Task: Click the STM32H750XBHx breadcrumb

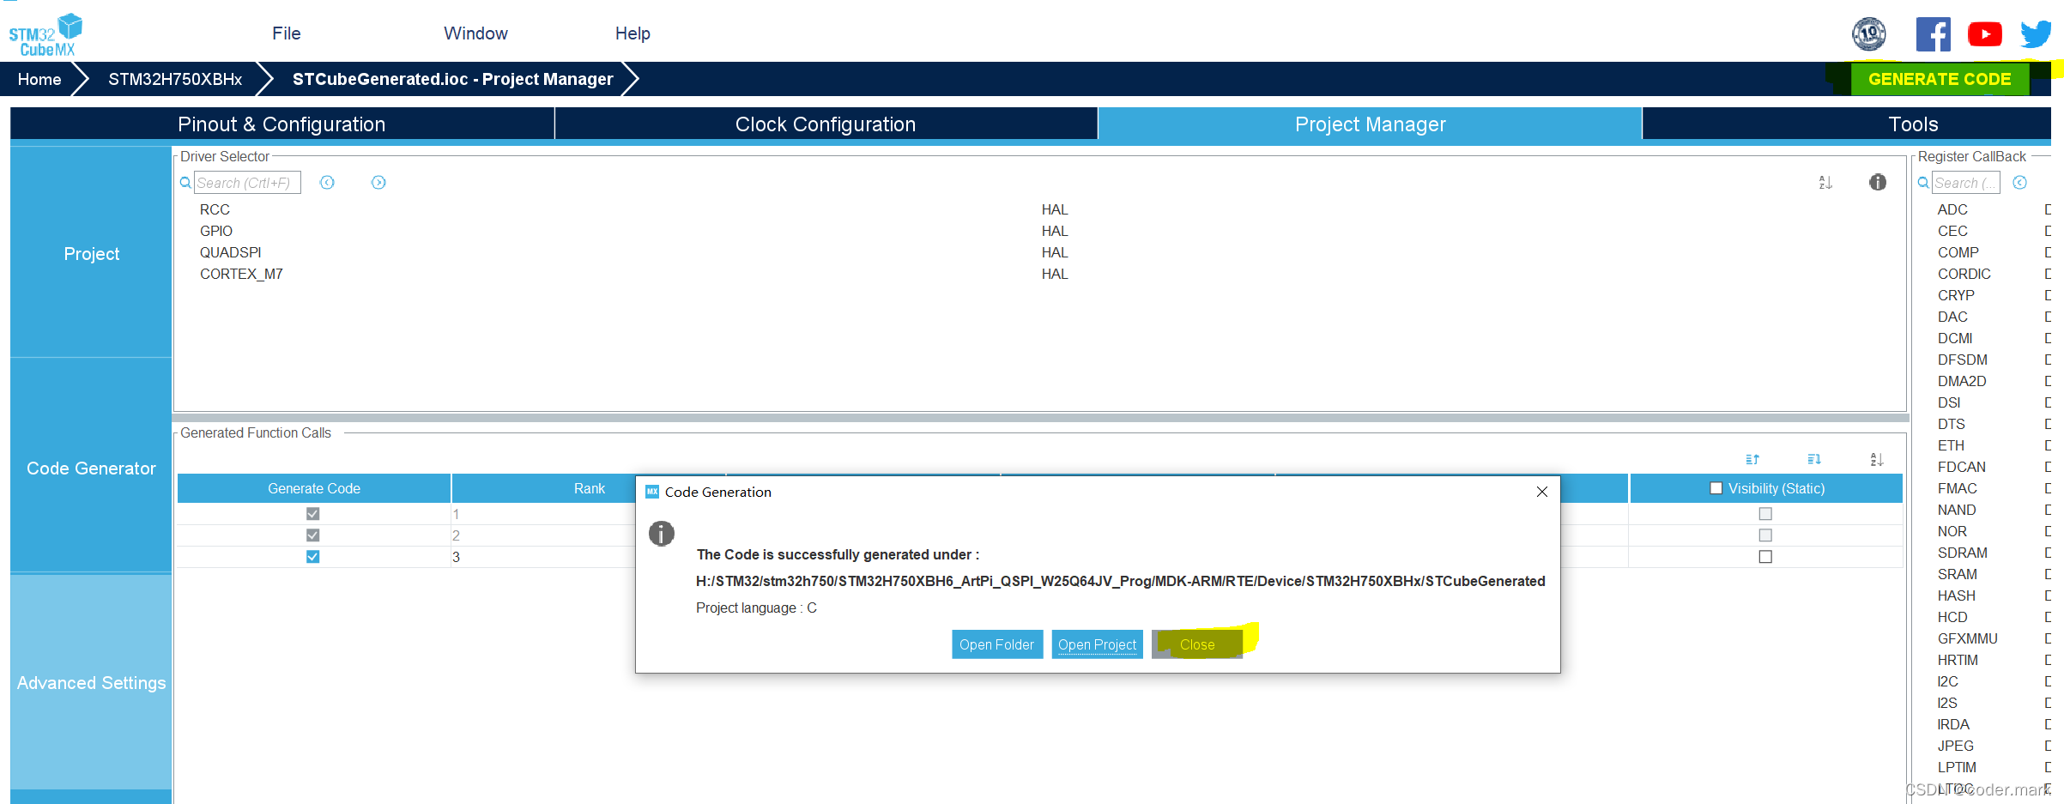Action: click(x=175, y=79)
